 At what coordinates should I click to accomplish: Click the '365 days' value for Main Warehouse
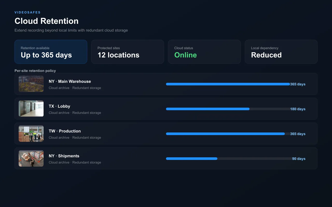point(298,84)
